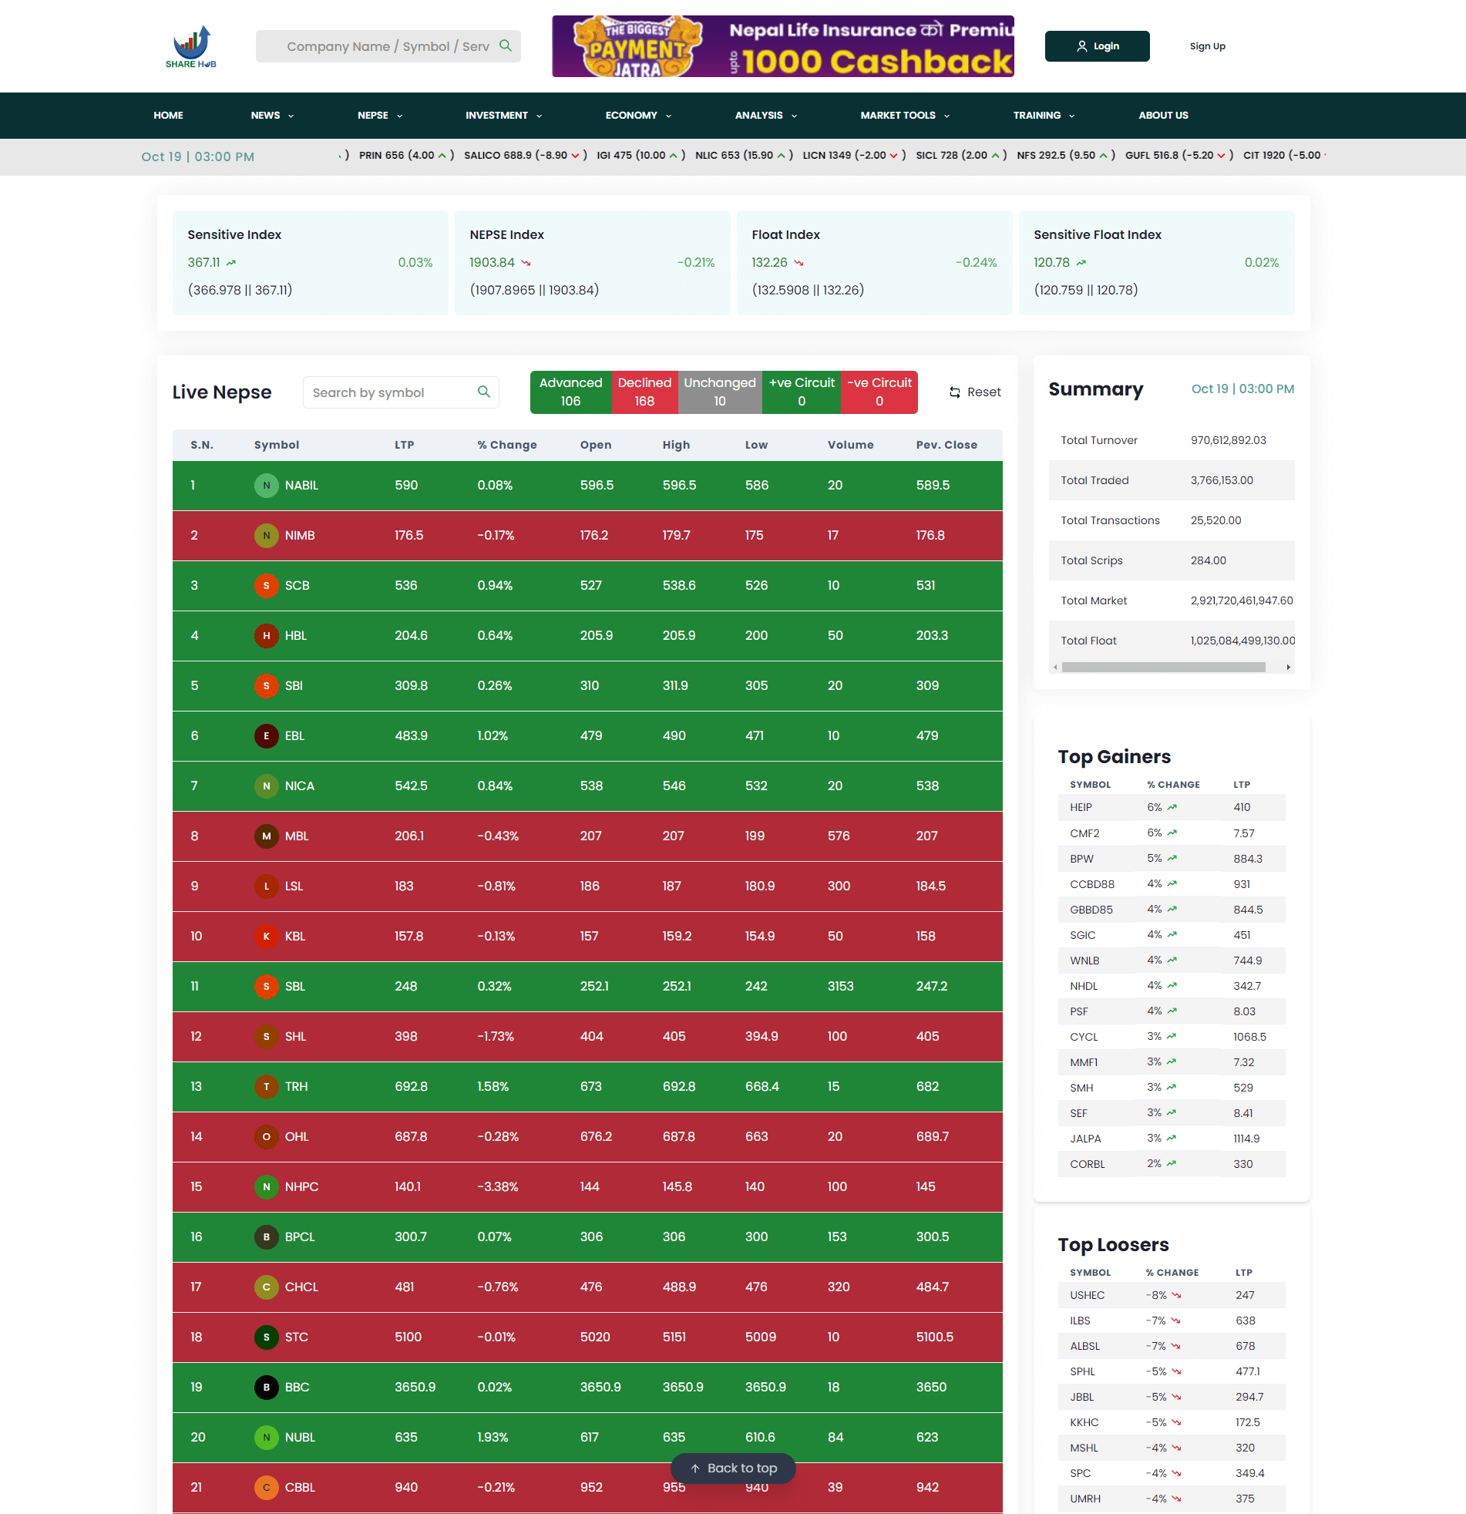1466x1514 pixels.
Task: Click the Summary scrollbar right arrow
Action: pyautogui.click(x=1288, y=668)
